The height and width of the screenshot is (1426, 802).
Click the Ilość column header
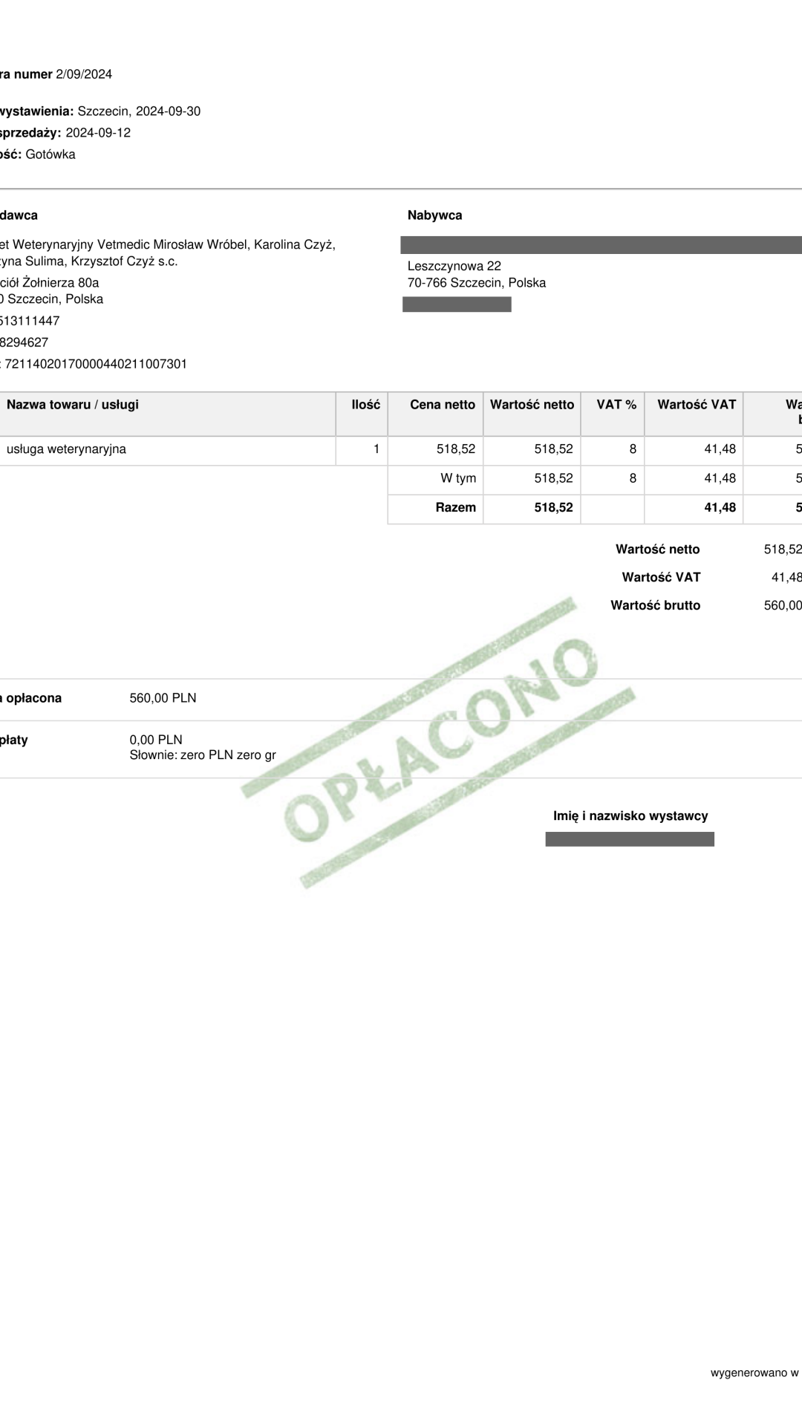tap(365, 405)
